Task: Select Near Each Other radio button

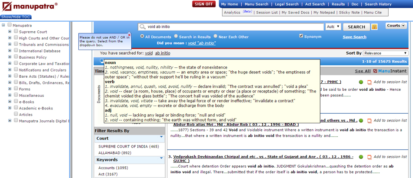Action: pyautogui.click(x=216, y=36)
